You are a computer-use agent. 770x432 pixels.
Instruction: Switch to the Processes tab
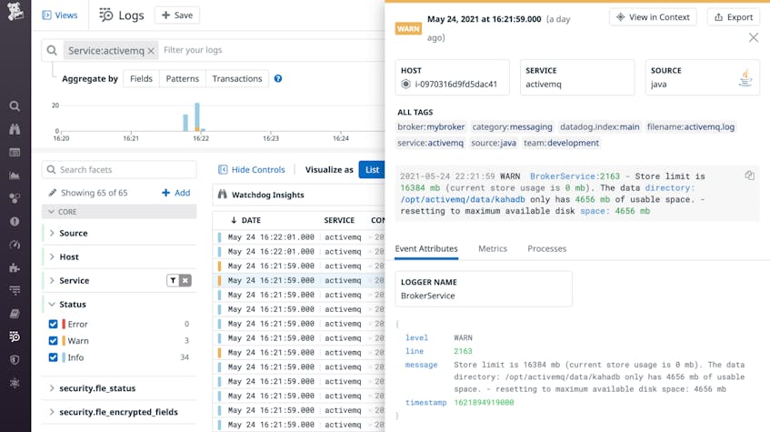(x=546, y=248)
